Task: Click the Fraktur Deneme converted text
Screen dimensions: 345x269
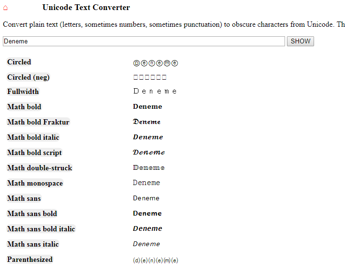Action: [147, 122]
